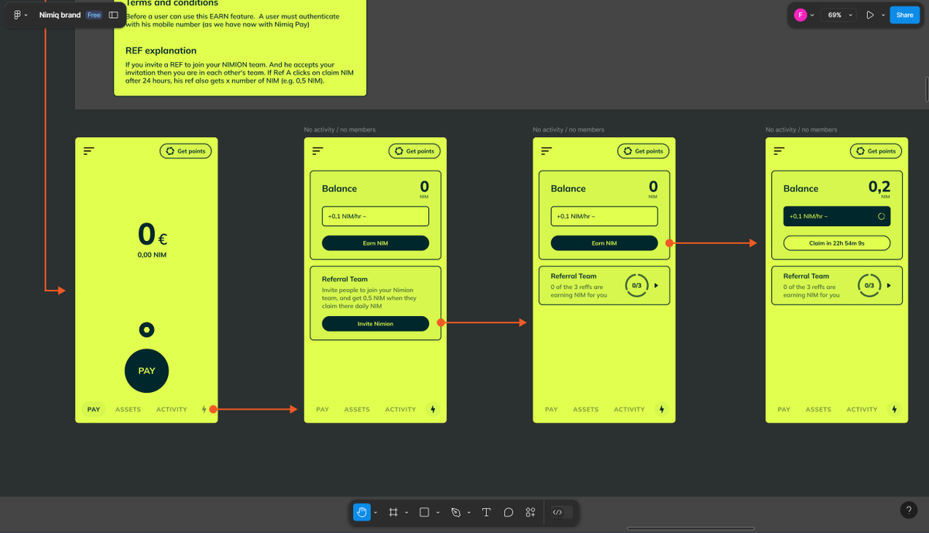Screen dimensions: 929x533
Task: Expand the main menu chevron beside Figma logo
Action: click(x=26, y=15)
